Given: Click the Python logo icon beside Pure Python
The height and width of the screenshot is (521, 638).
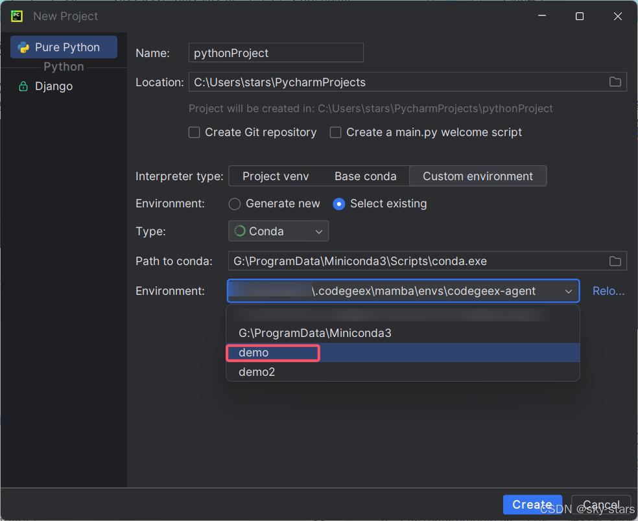Looking at the screenshot, I should tap(23, 47).
